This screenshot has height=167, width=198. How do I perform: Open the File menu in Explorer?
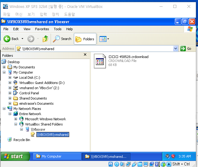6,29
